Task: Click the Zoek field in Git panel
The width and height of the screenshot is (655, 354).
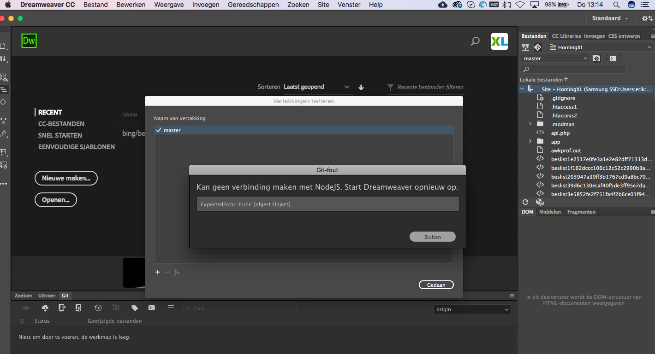Action: click(240, 308)
